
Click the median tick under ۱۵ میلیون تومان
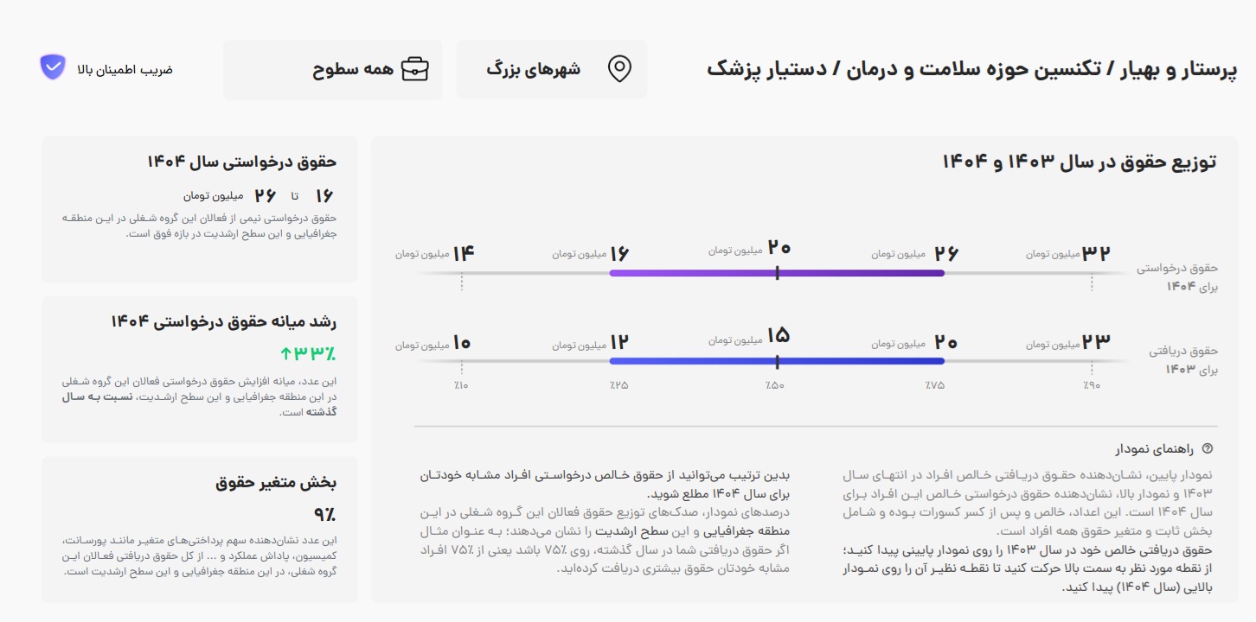[777, 361]
